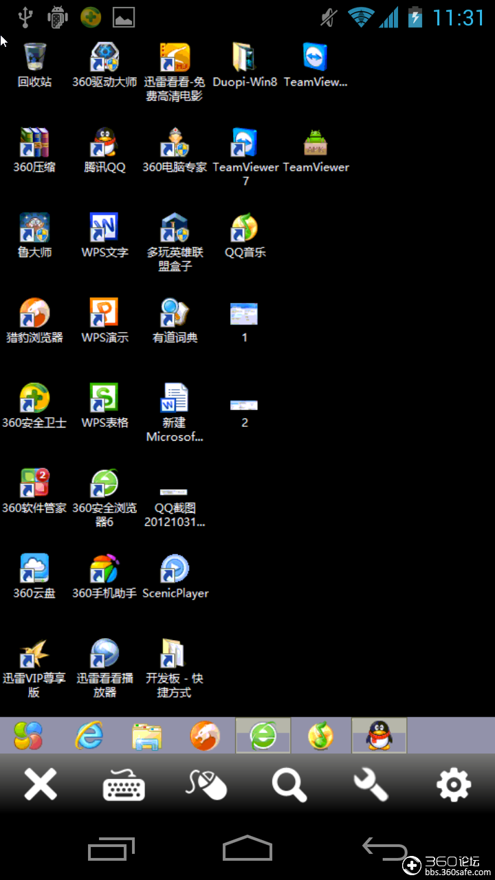Tap the Android back button
The height and width of the screenshot is (880, 495).
tap(384, 848)
